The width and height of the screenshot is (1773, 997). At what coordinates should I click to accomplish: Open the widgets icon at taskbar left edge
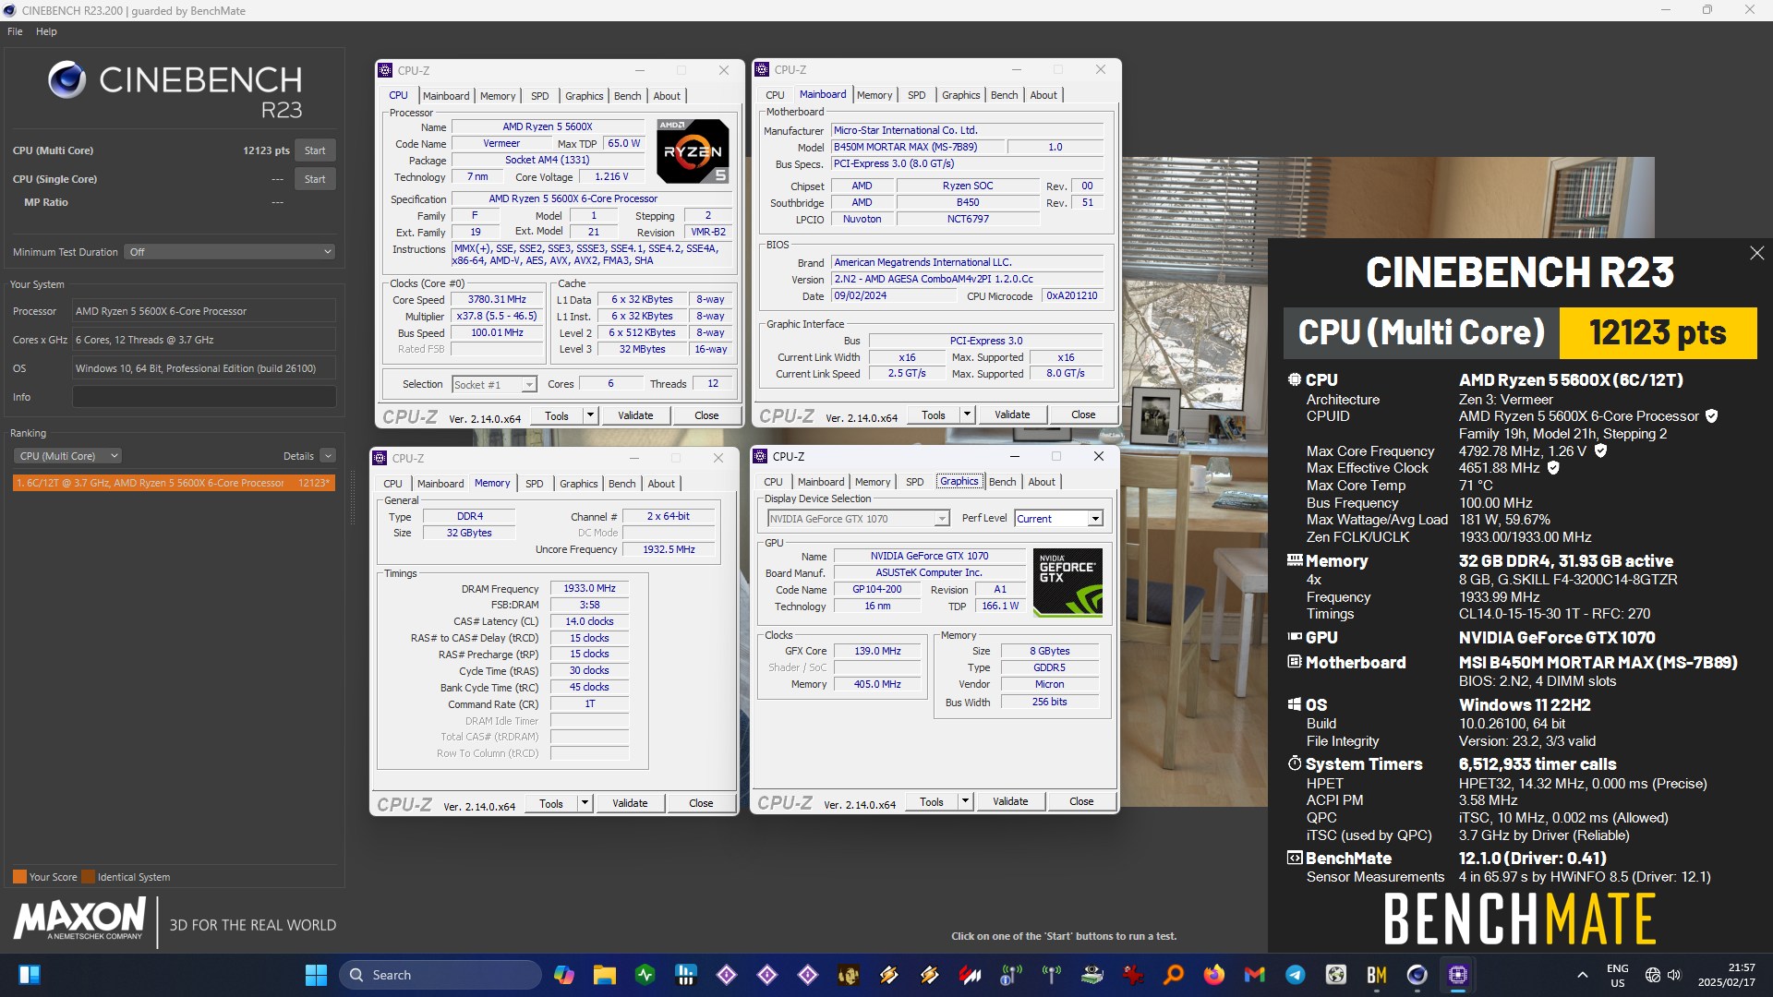point(29,975)
